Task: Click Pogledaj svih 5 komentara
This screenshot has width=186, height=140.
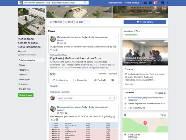Action: 60,92
